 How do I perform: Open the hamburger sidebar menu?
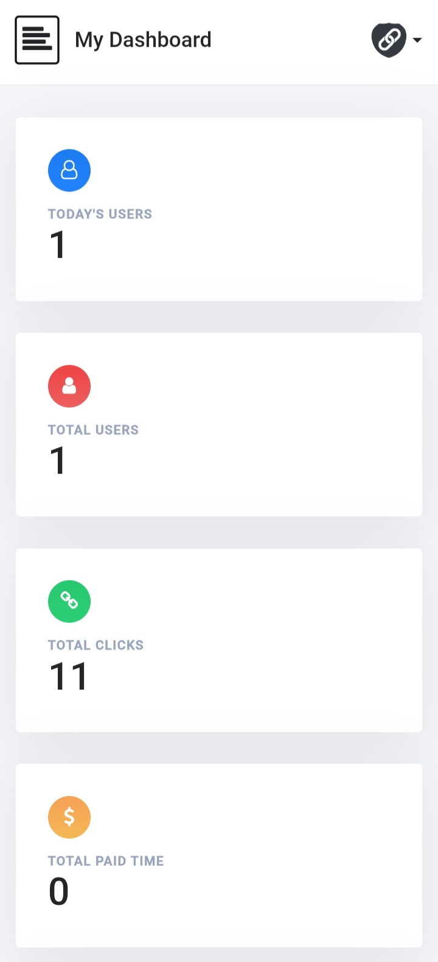(37, 40)
